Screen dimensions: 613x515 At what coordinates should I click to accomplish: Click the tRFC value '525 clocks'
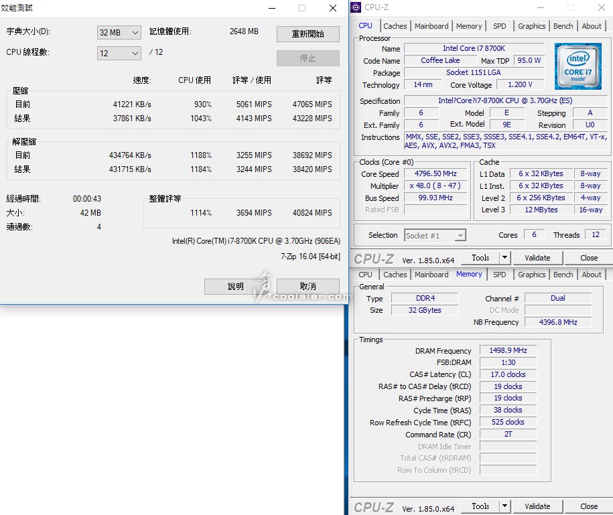tap(508, 422)
